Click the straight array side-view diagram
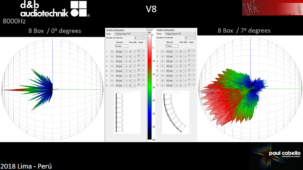 pos(127,112)
